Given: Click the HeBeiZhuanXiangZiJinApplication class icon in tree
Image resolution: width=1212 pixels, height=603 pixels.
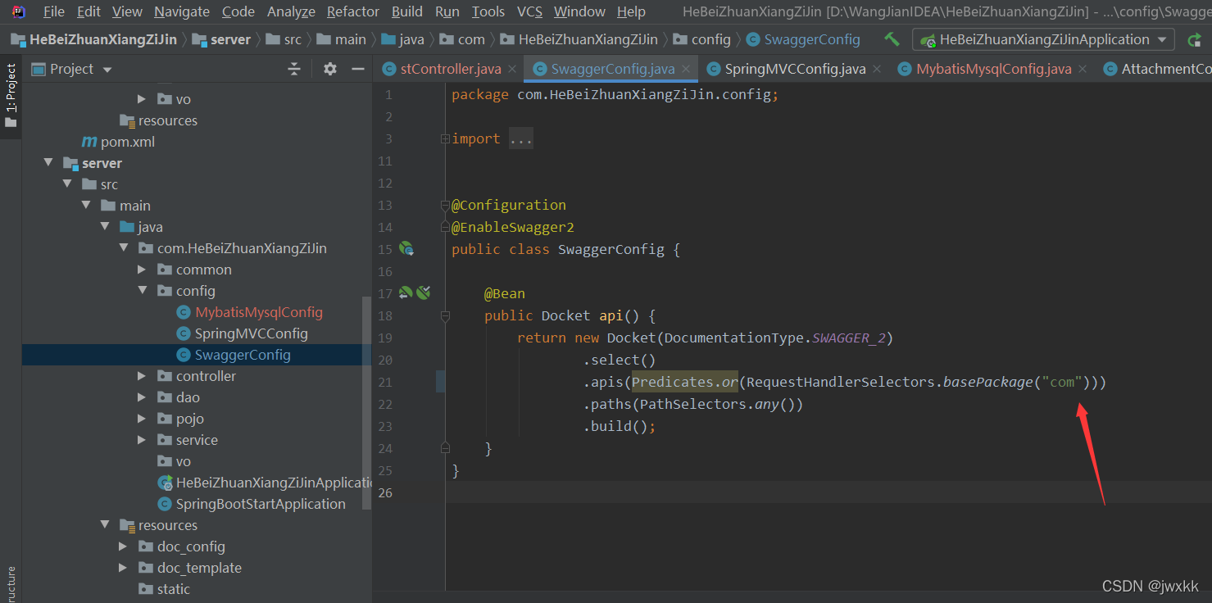Looking at the screenshot, I should 165,483.
